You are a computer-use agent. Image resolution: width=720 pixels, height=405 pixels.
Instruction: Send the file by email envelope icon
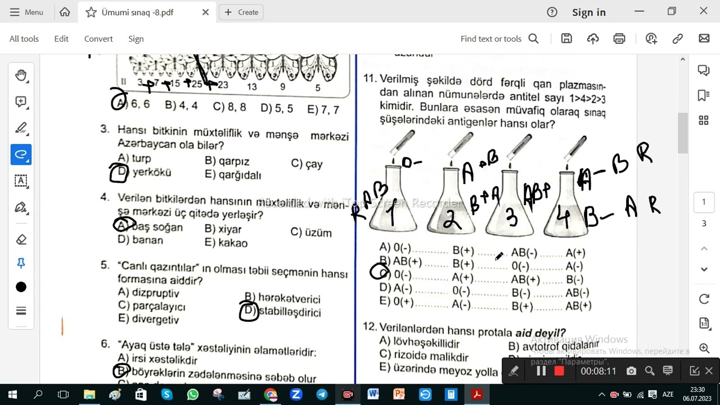[x=704, y=38]
